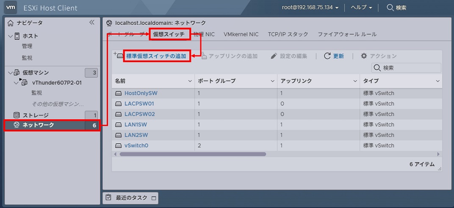This screenshot has height=208, width=454.
Task: Click the アクション gear icon
Action: (x=364, y=56)
